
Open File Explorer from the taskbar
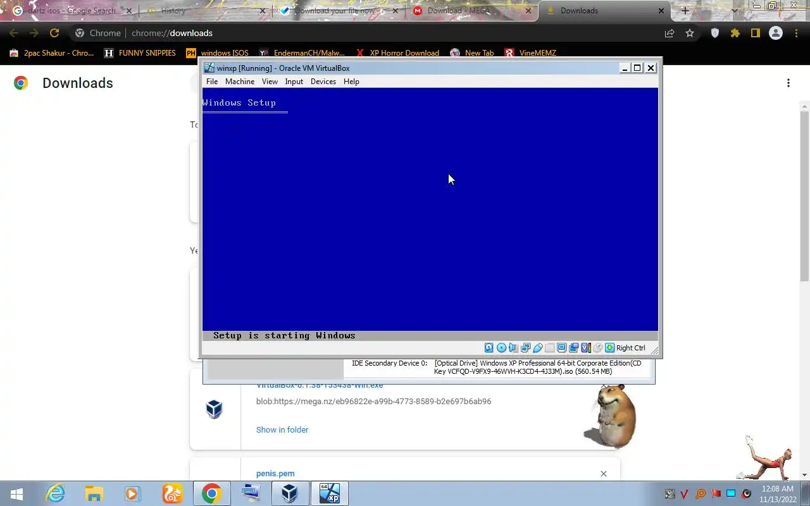tap(94, 494)
